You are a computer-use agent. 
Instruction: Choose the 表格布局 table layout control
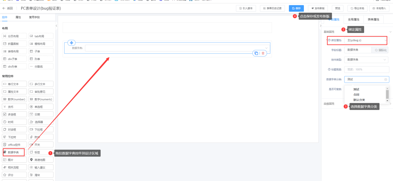click(x=14, y=51)
